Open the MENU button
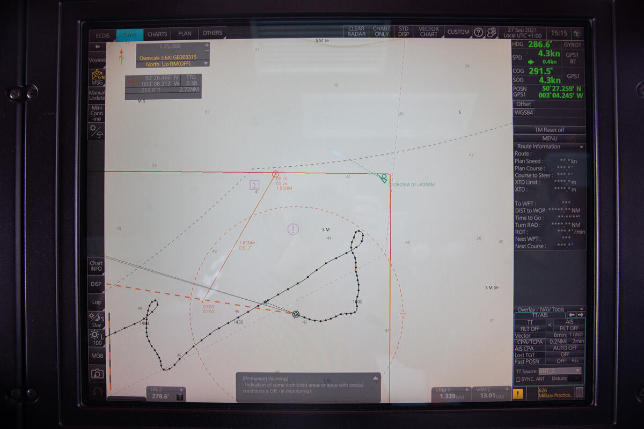 (549, 138)
